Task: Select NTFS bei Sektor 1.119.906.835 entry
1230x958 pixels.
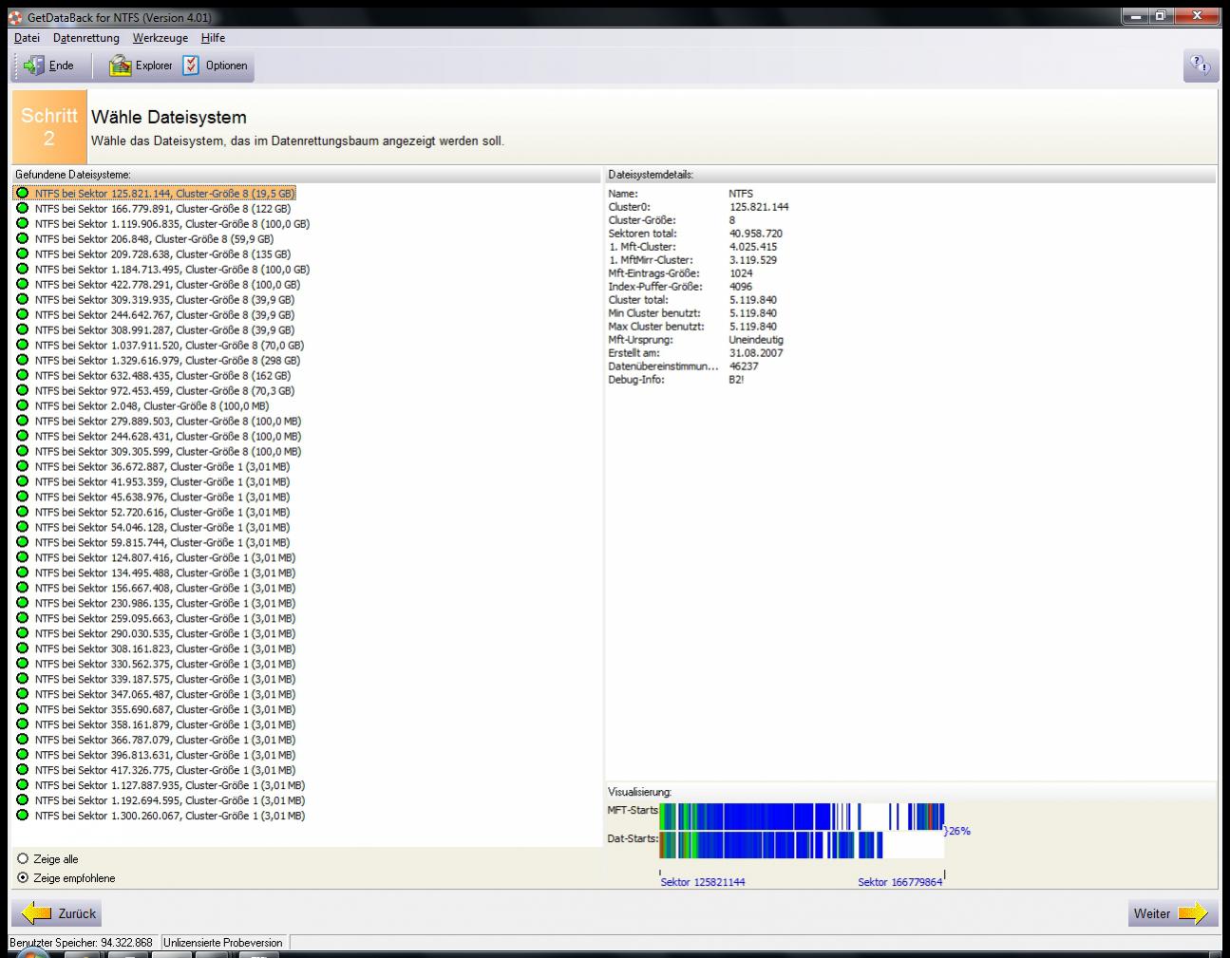Action: (163, 224)
